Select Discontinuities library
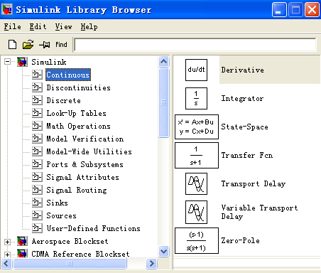Image resolution: width=321 pixels, height=273 pixels. point(78,87)
